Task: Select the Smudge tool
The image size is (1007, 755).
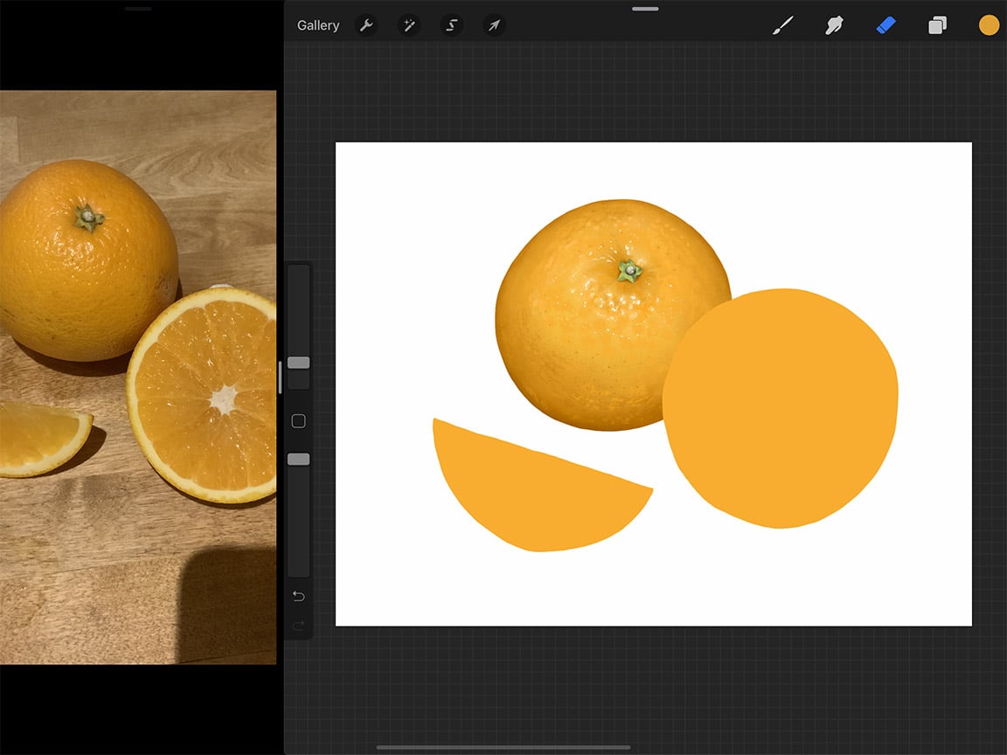Action: (834, 25)
